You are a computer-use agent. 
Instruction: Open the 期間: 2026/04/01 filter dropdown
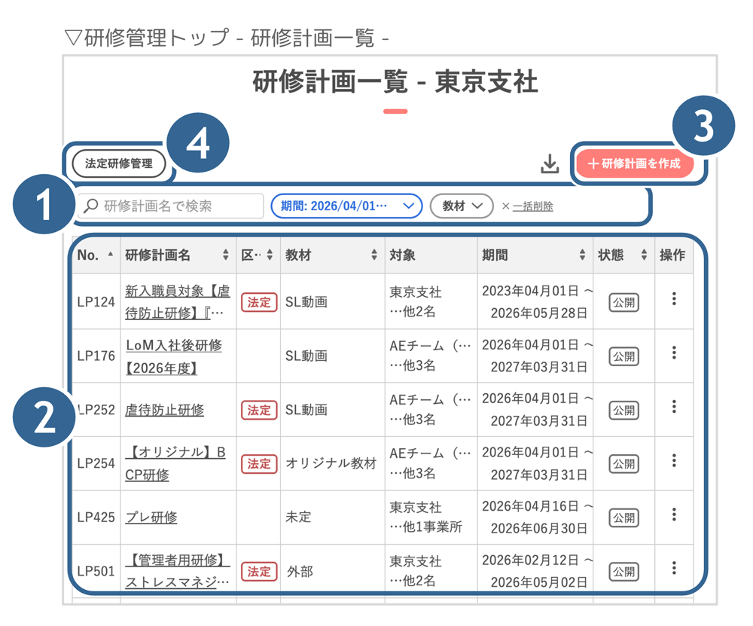coord(346,206)
